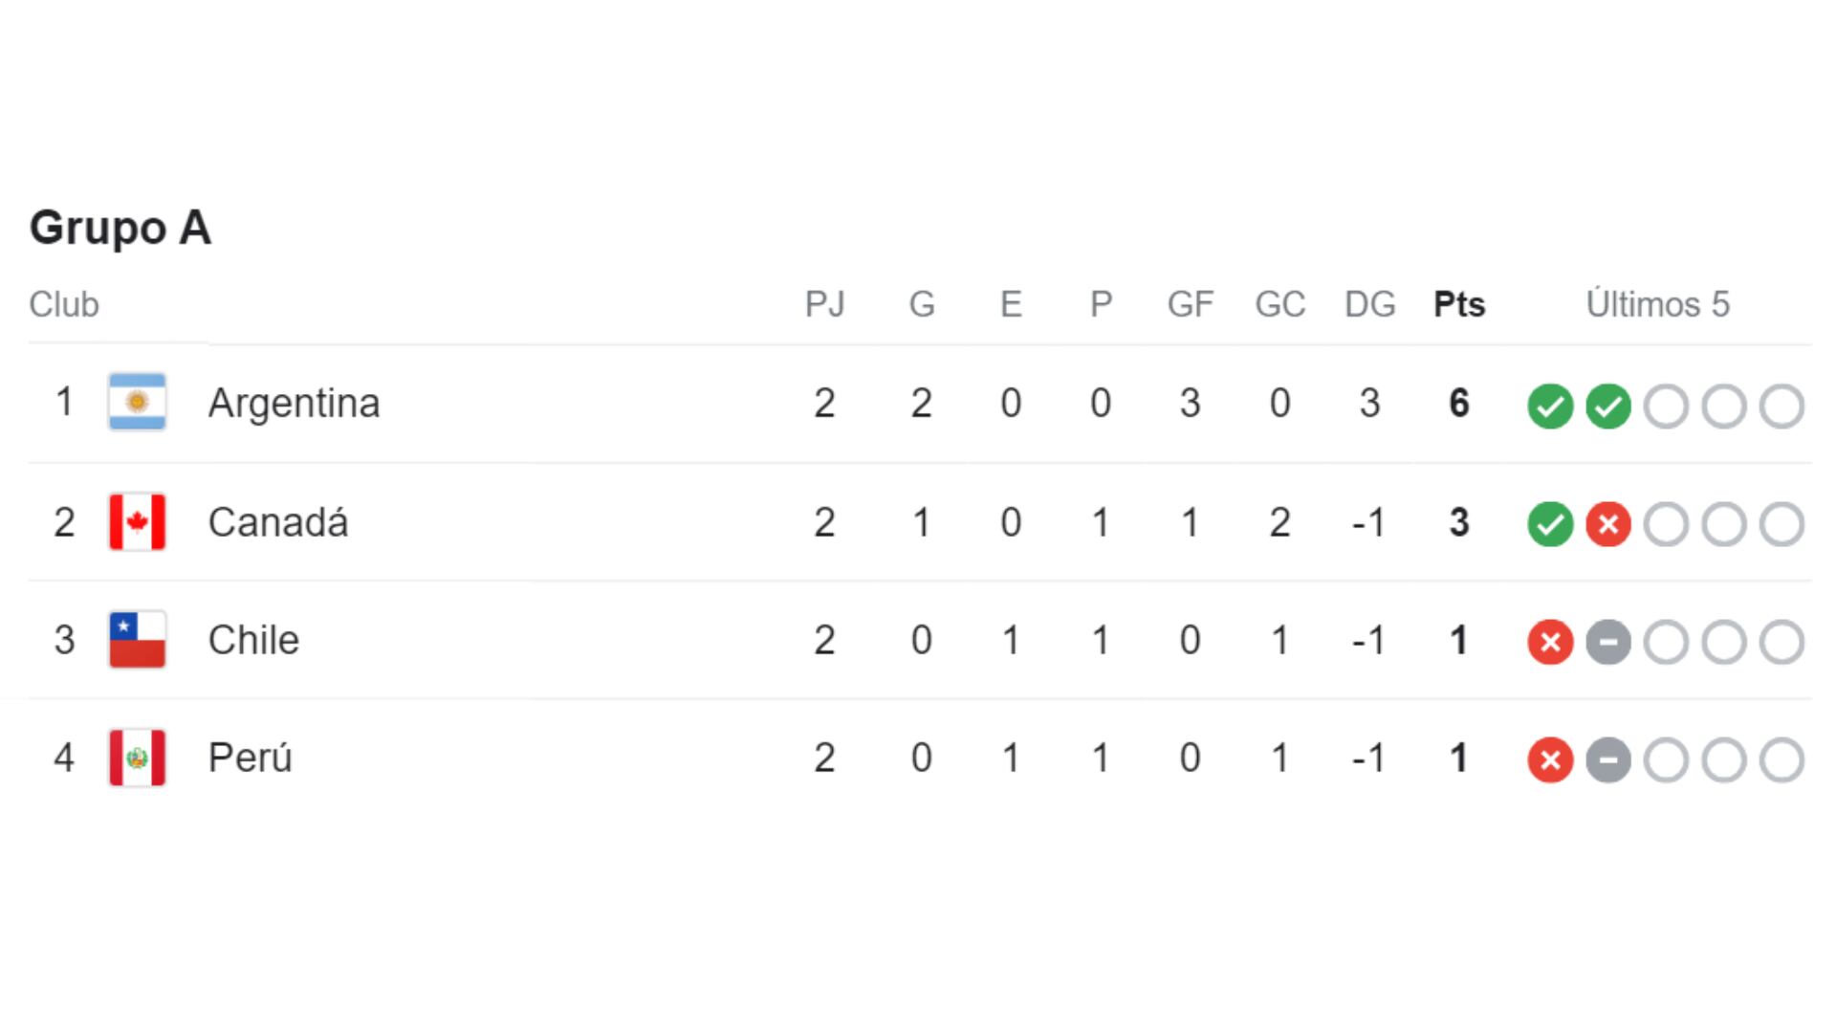1836x1033 pixels.
Task: Select the Chile team name
Action: coord(253,640)
